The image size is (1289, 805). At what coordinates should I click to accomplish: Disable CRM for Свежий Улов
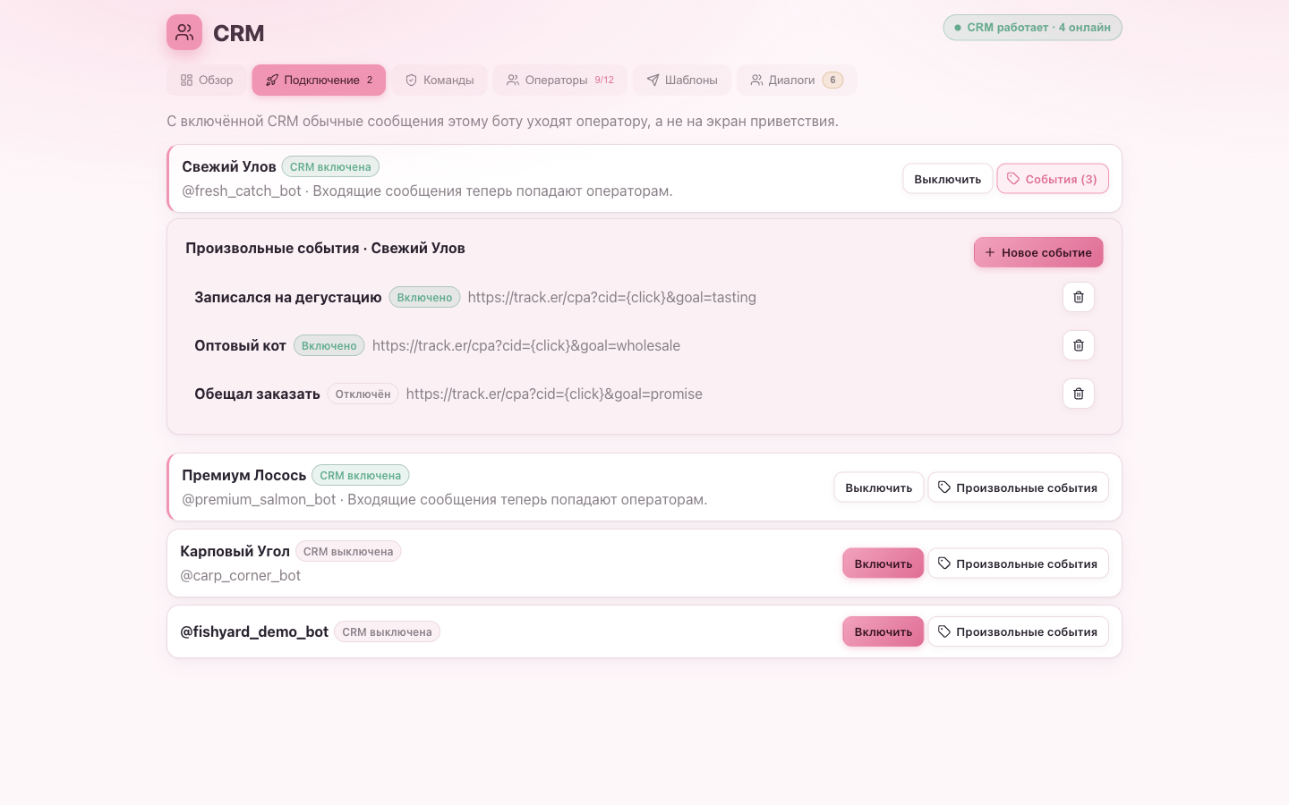tap(947, 179)
